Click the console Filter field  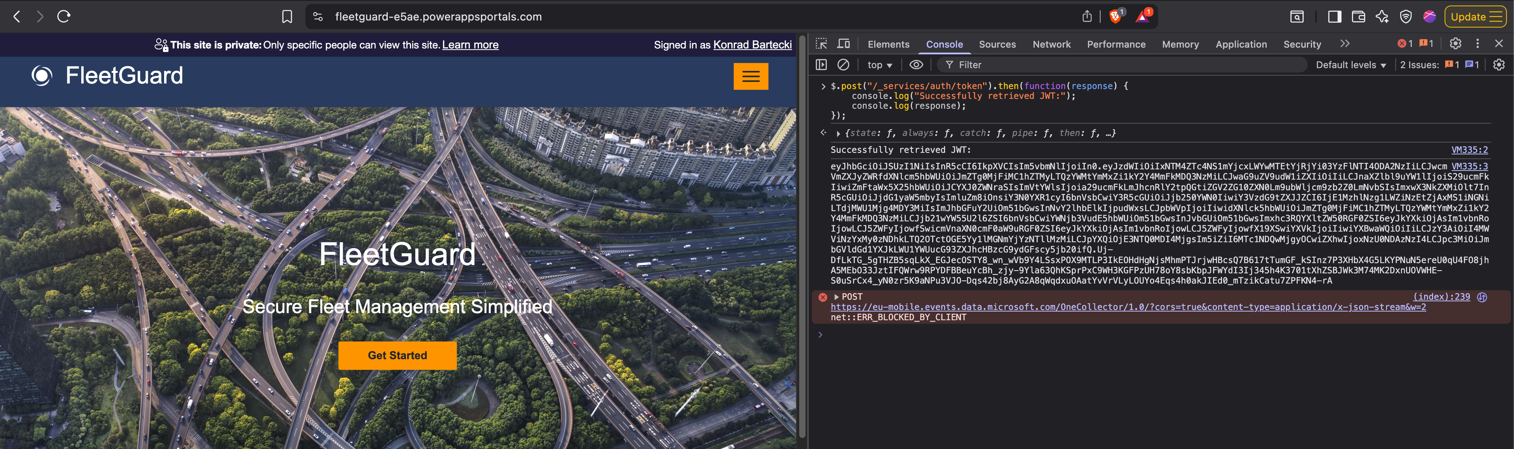click(x=1123, y=65)
